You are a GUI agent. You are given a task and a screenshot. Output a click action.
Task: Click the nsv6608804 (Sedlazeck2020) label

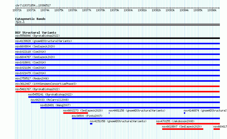[x=35, y=46]
